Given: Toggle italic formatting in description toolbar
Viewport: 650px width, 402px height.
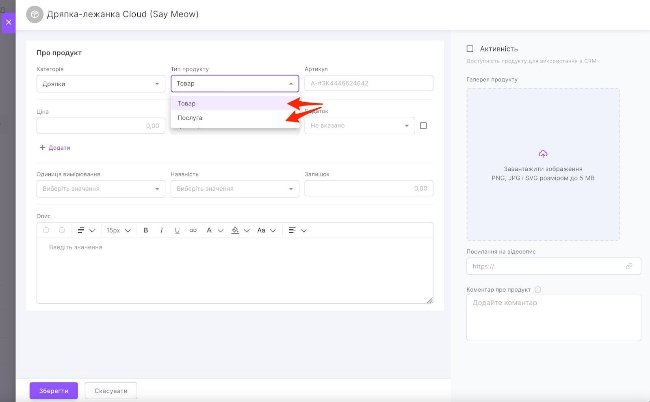Looking at the screenshot, I should (162, 230).
